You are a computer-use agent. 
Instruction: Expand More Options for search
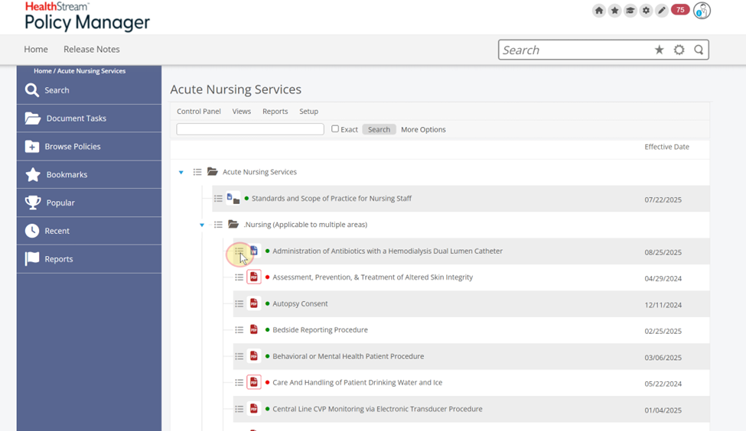coord(423,130)
